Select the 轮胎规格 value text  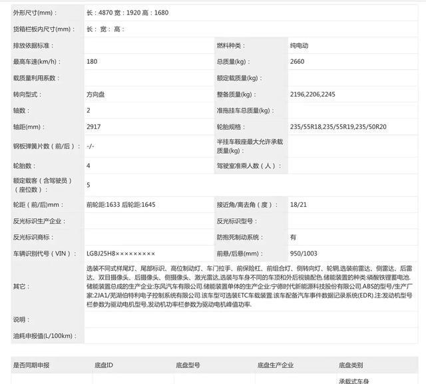(x=338, y=126)
